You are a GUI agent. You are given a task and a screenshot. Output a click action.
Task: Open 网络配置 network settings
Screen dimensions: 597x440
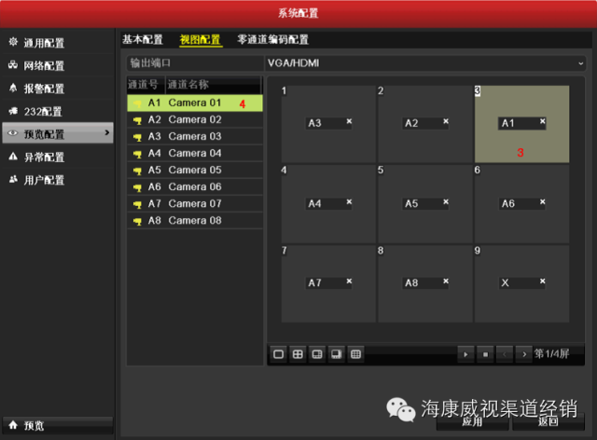pyautogui.click(x=57, y=65)
